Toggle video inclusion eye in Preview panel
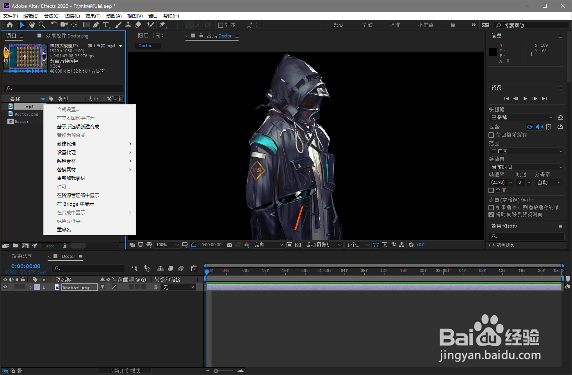 (530, 127)
